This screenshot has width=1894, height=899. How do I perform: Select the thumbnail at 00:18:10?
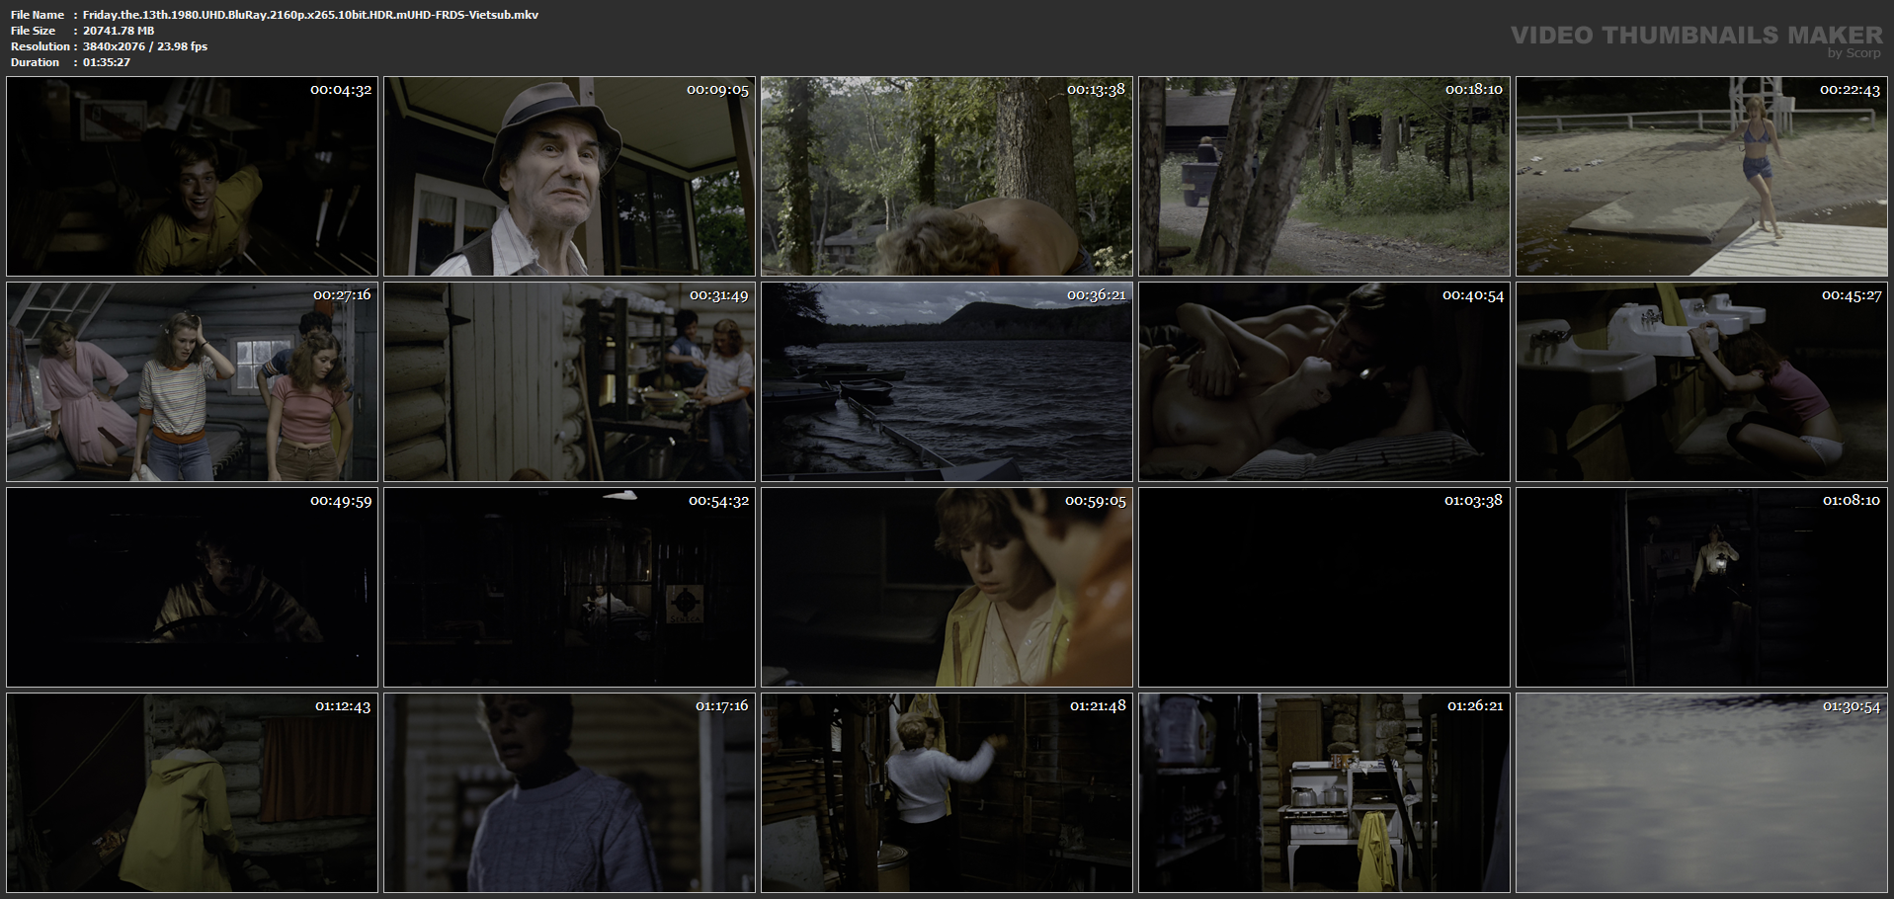coord(1324,176)
